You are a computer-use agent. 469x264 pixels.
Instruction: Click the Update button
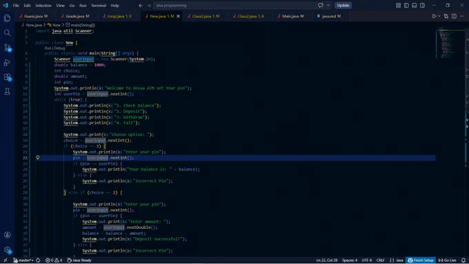click(x=343, y=6)
